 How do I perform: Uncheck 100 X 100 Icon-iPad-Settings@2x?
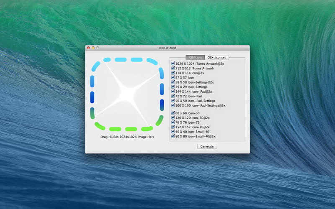pyautogui.click(x=173, y=105)
